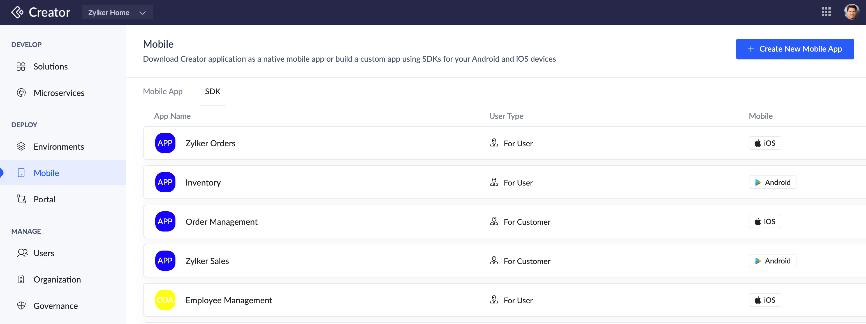866x324 pixels.
Task: Click the Mobile device icon in sidebar
Action: [x=21, y=173]
